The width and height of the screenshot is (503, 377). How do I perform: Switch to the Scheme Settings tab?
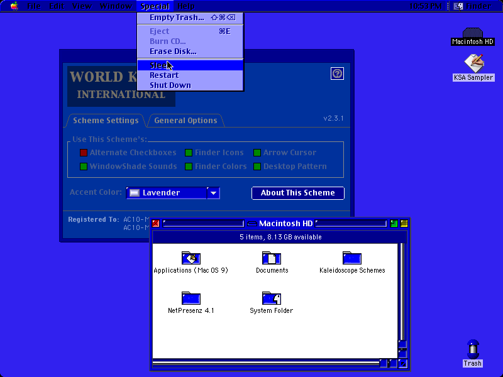[106, 121]
